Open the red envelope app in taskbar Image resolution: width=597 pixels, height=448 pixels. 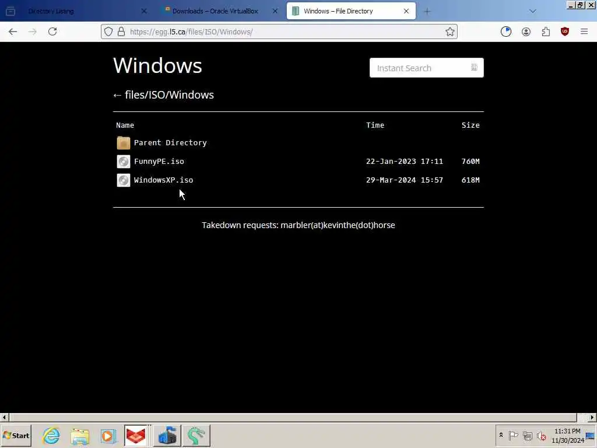tap(136, 435)
